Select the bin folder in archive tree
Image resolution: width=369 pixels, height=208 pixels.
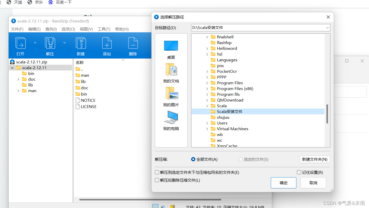coord(31,74)
